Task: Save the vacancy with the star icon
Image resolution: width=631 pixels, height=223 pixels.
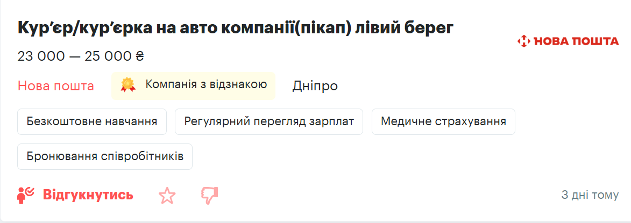Action: [167, 196]
